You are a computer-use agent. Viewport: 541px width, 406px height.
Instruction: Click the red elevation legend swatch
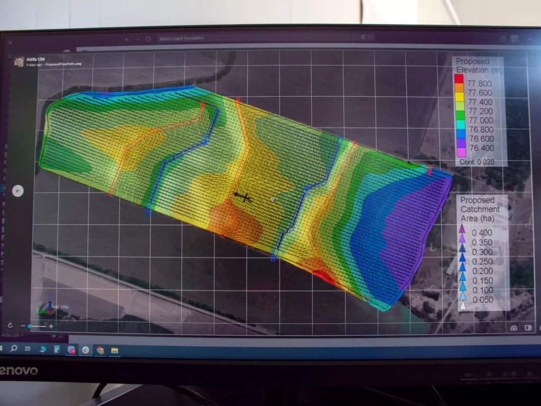(x=459, y=79)
